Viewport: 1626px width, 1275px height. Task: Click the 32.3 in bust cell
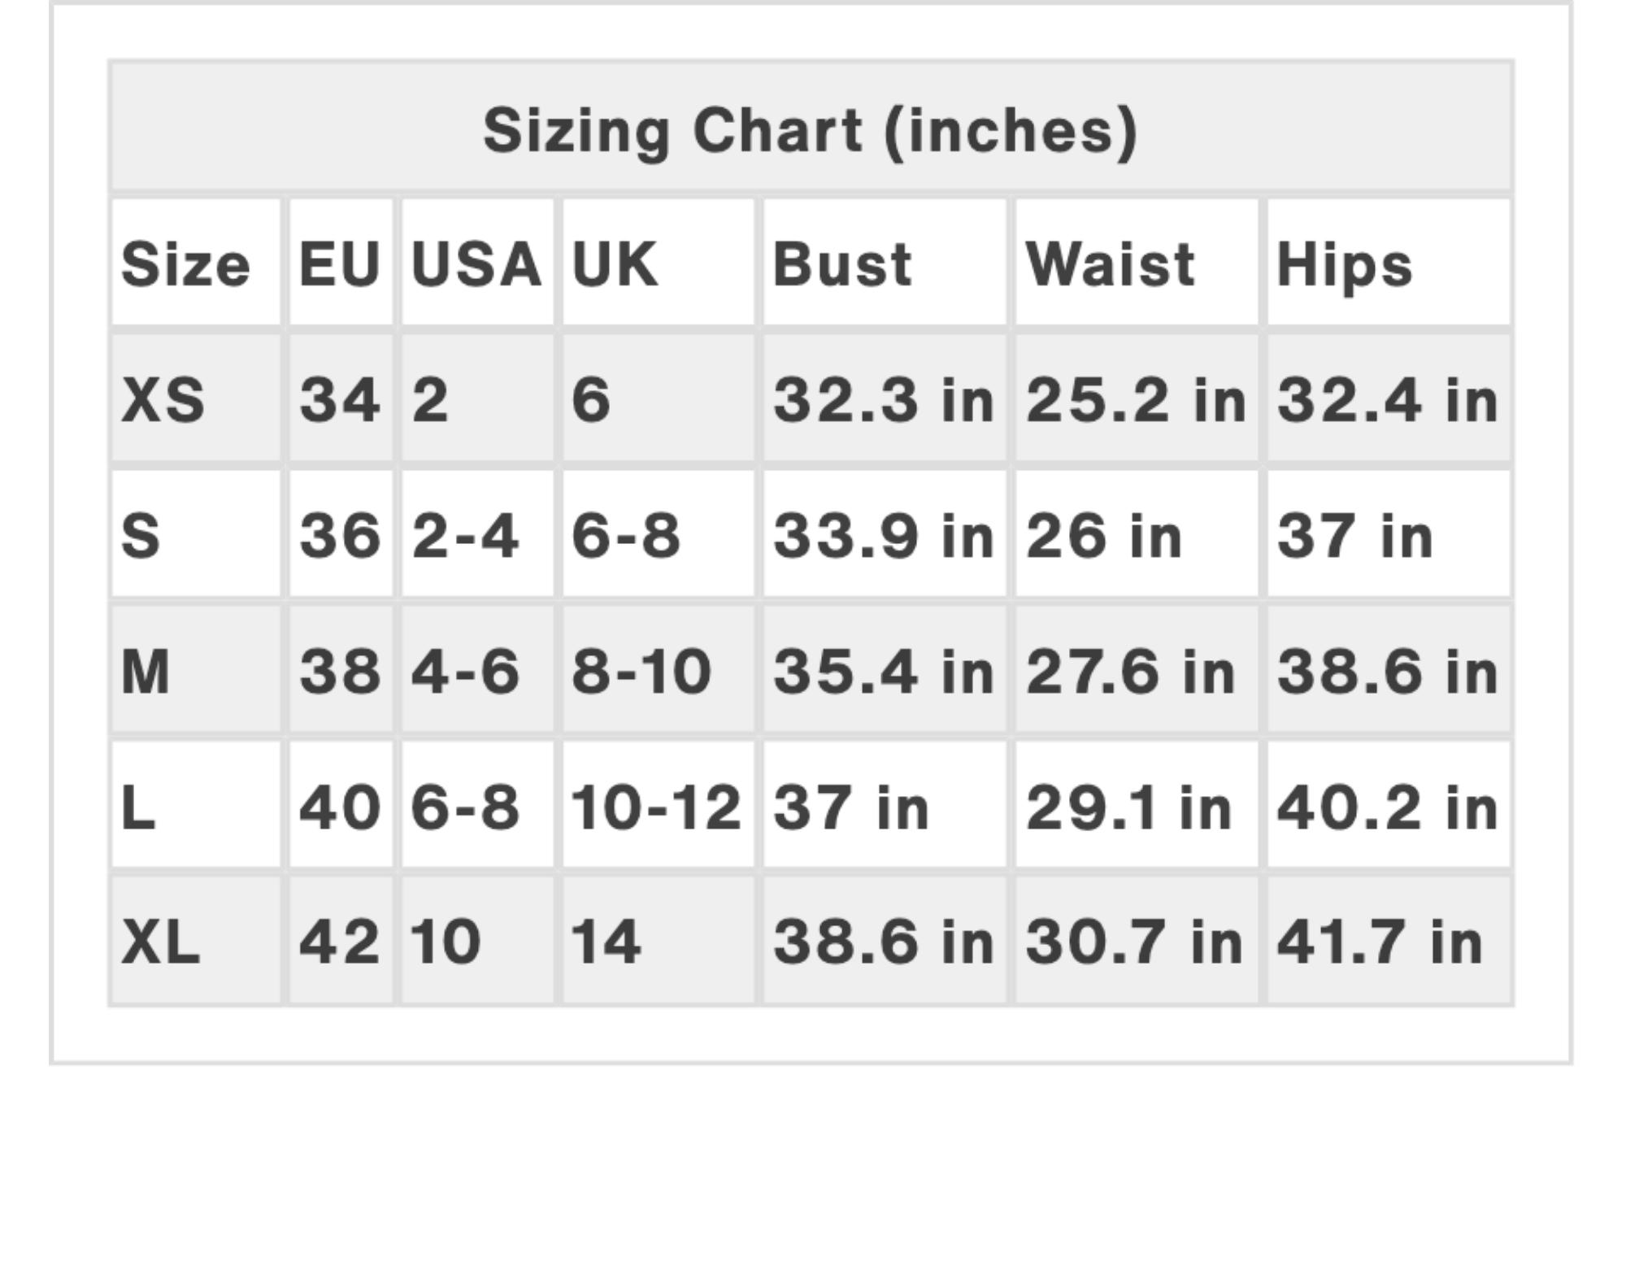click(884, 400)
